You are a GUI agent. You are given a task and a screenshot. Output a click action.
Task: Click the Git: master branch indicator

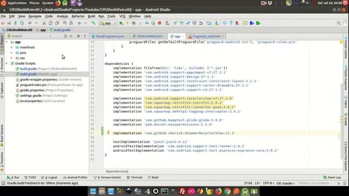(285, 183)
